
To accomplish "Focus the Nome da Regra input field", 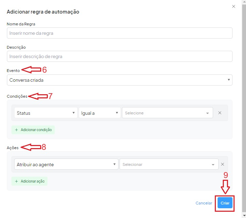I will [x=120, y=33].
